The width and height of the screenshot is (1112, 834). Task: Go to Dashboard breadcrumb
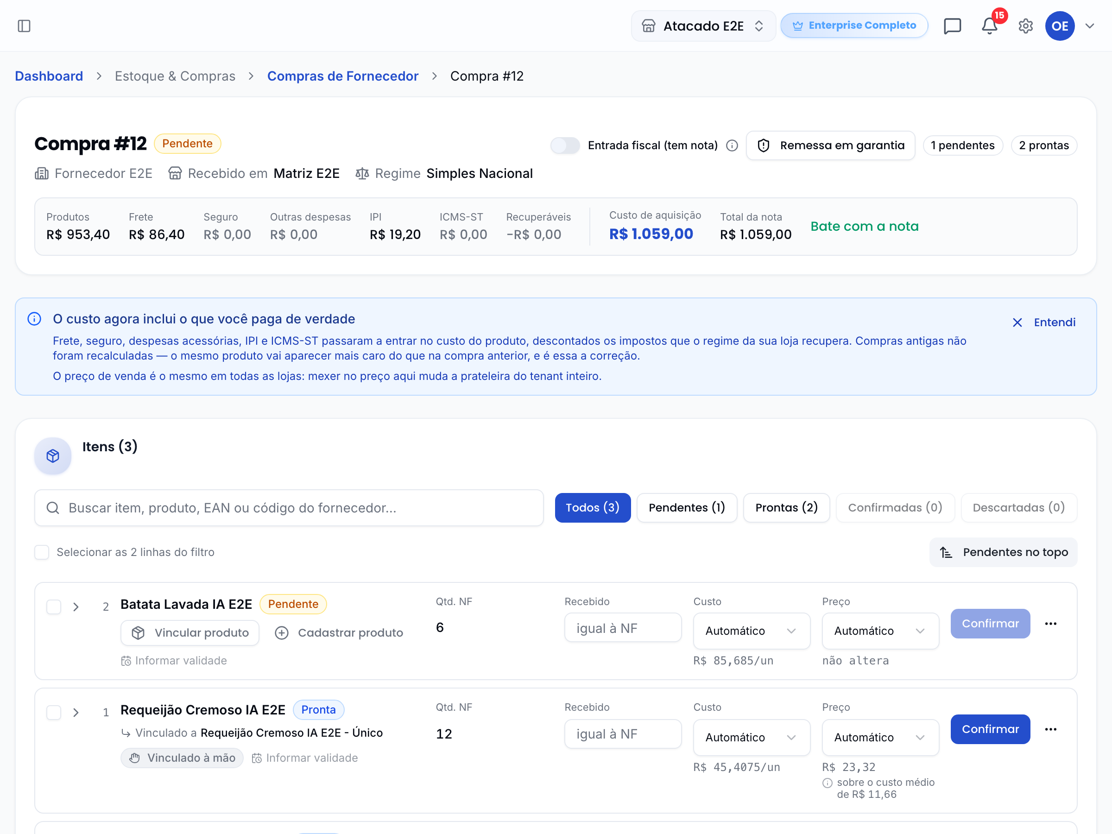coord(49,76)
